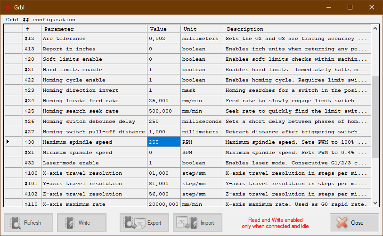Viewport: 383px width, 236px height.
Task: Select the value 500,000 for Homing search seek rate
Action: [x=163, y=111]
